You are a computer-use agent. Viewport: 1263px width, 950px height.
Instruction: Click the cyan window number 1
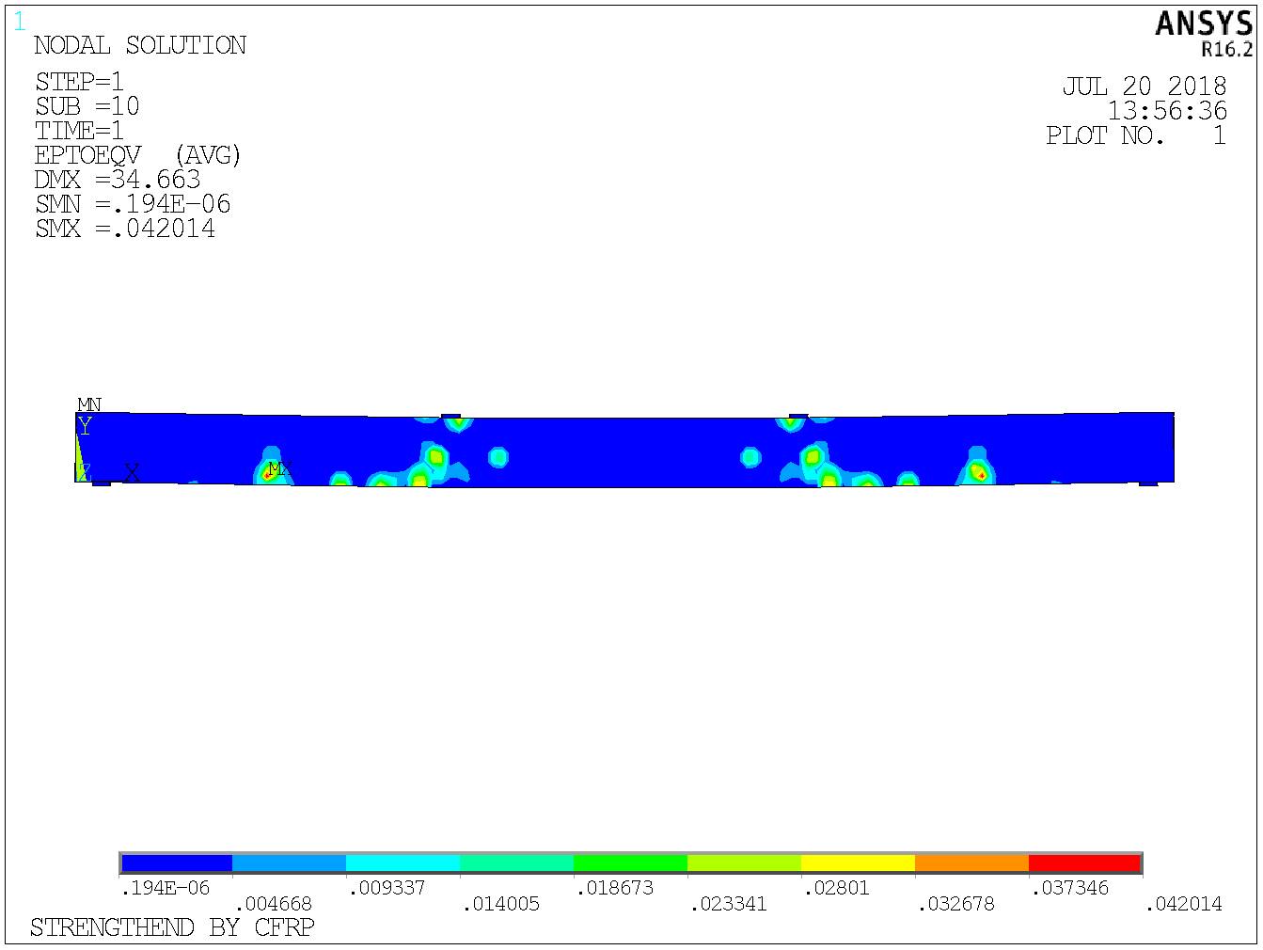[20, 22]
